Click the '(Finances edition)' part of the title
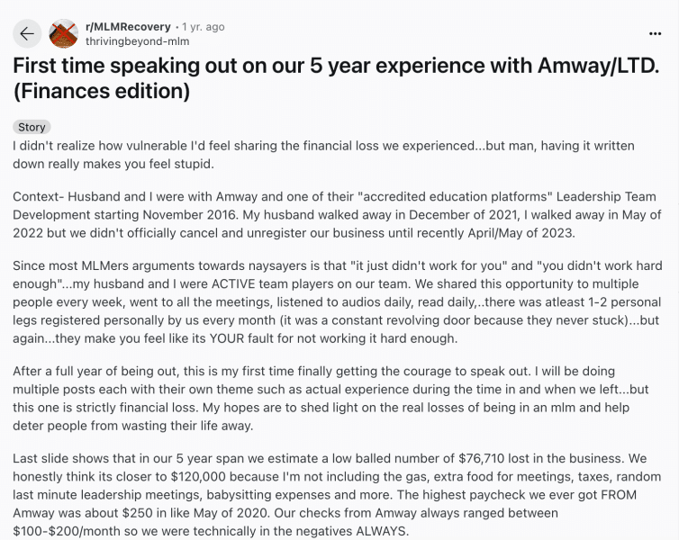679x540 pixels. click(102, 91)
